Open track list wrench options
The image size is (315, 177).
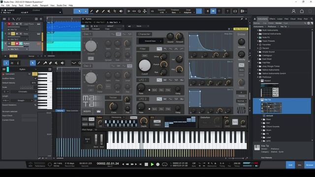point(13,19)
